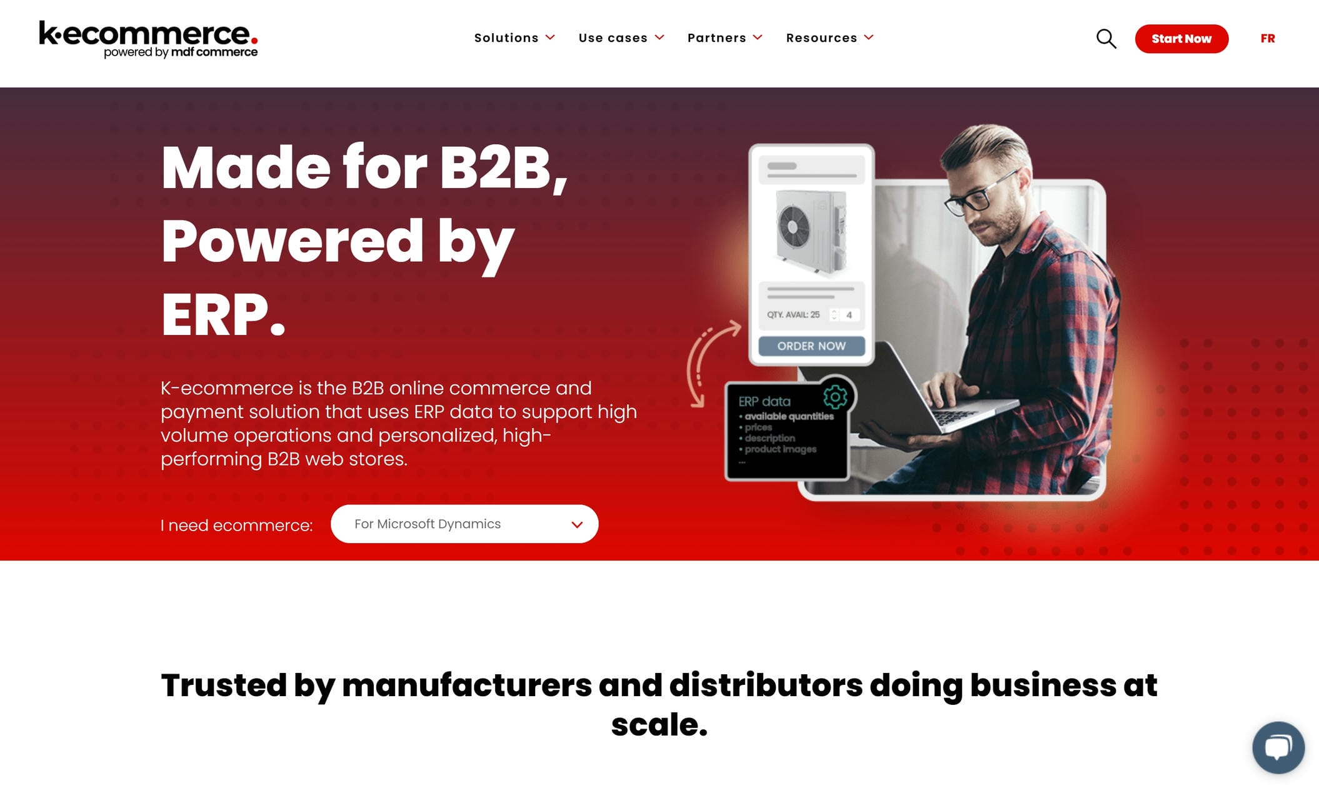The height and width of the screenshot is (788, 1319).
Task: Click the search magnifier icon
Action: pos(1106,39)
